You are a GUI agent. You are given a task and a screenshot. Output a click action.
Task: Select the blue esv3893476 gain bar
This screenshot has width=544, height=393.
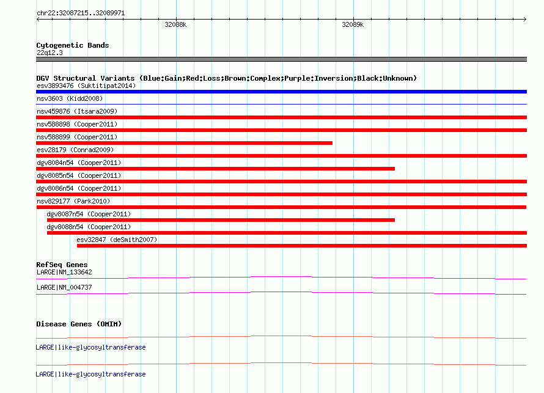(x=281, y=92)
